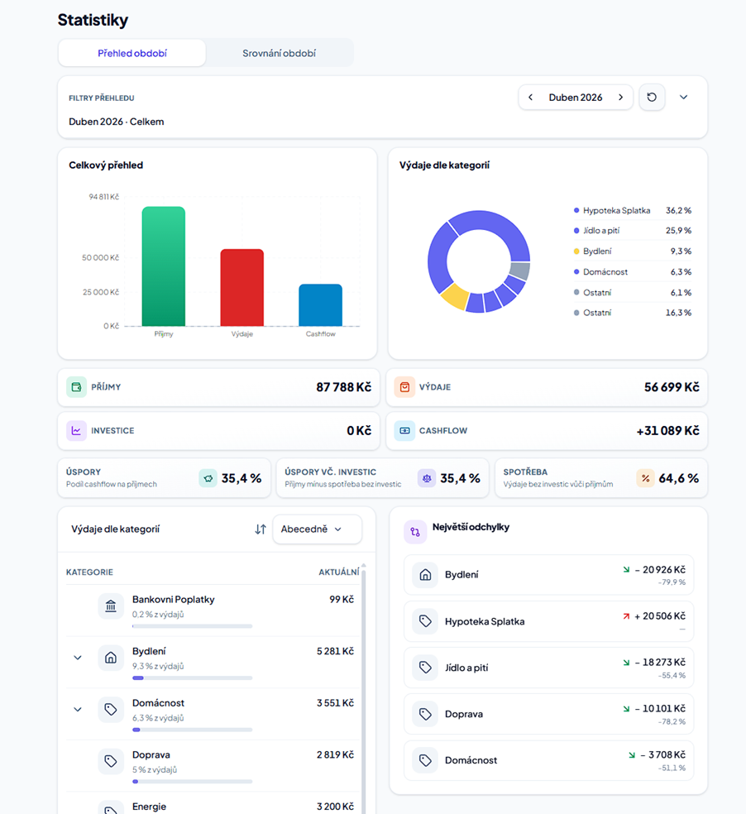This screenshot has width=746, height=814.
Task: Click the Investice chart icon
Action: [76, 430]
